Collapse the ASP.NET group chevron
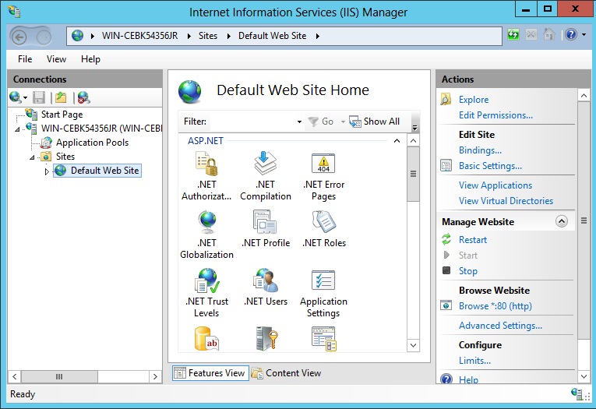596x409 pixels. 397,141
